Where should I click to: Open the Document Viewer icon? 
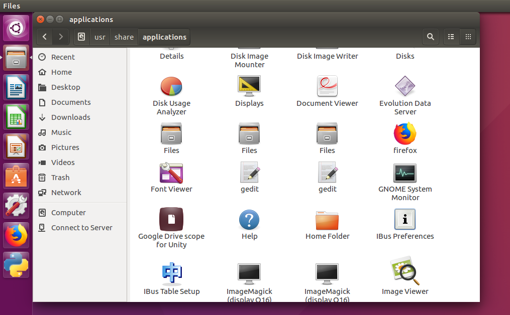click(x=327, y=86)
